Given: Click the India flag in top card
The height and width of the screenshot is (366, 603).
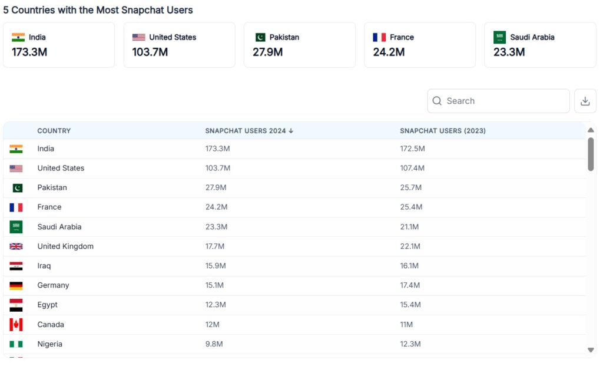Looking at the screenshot, I should tap(18, 37).
